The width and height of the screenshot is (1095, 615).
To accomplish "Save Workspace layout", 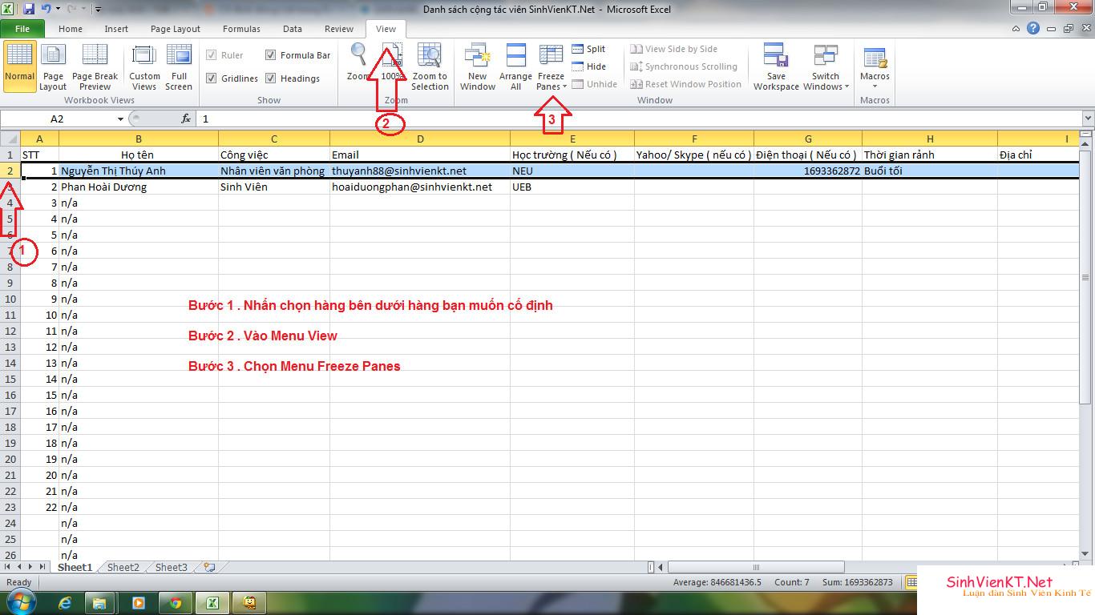I will [x=776, y=67].
